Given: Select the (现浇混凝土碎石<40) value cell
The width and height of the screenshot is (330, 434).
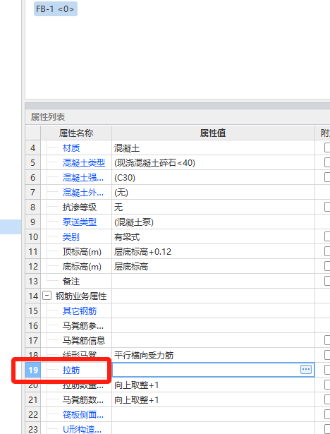Looking at the screenshot, I should pyautogui.click(x=213, y=163).
